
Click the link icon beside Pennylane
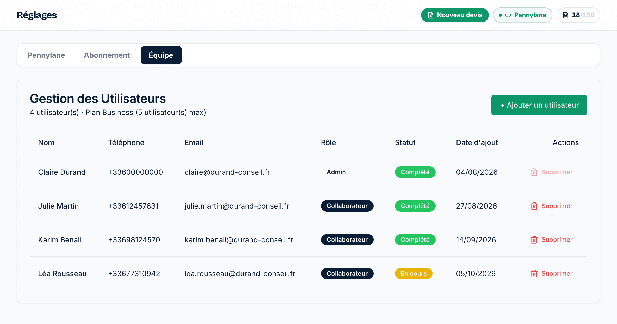(508, 15)
